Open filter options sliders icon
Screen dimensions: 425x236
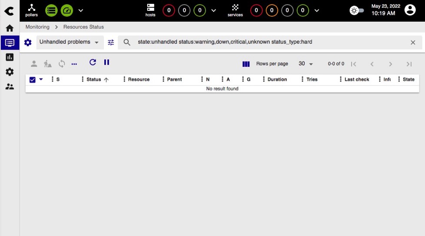pyautogui.click(x=111, y=43)
